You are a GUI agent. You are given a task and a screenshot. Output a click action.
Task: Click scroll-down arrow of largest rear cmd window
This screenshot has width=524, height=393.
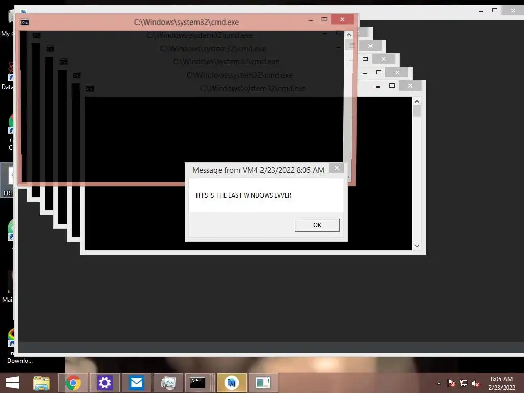pyautogui.click(x=417, y=246)
